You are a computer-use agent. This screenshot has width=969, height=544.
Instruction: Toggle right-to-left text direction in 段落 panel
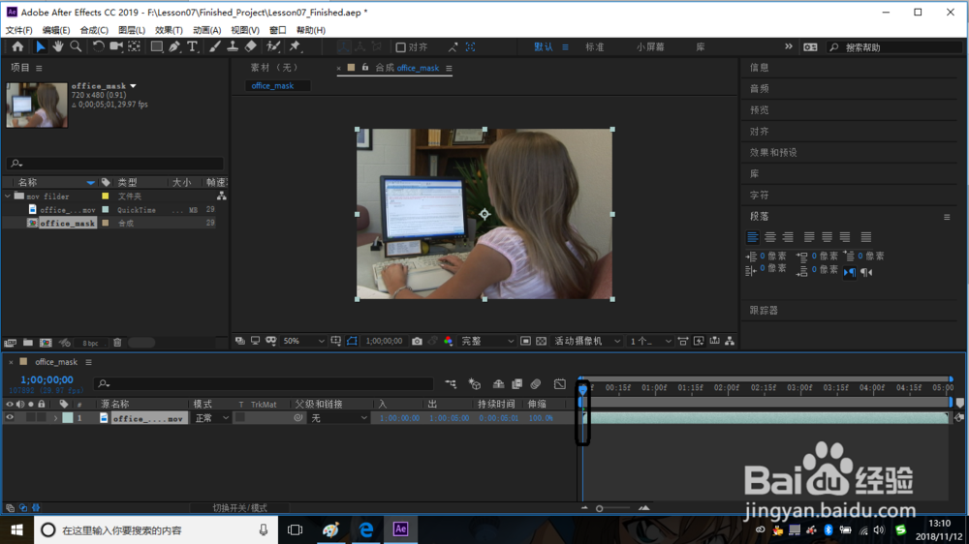866,272
